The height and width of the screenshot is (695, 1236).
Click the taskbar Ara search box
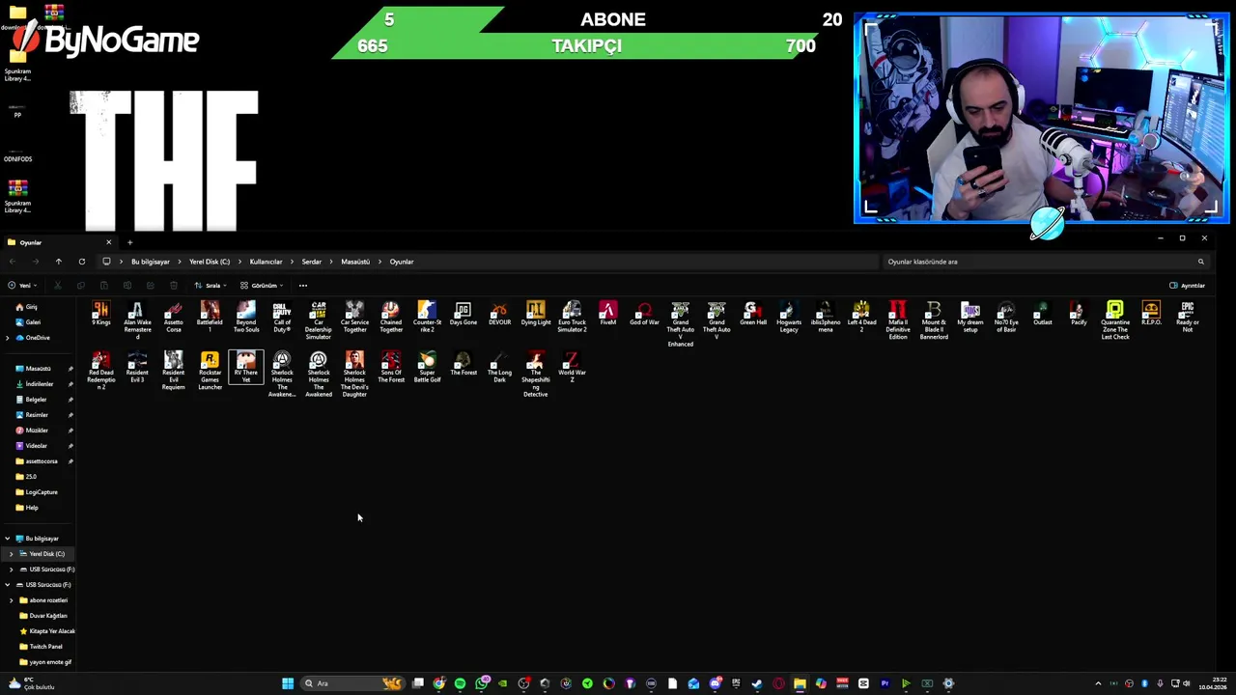pos(352,683)
